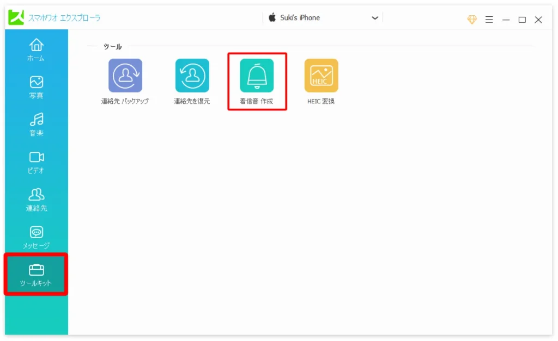
Task: Open the メッセージ (Messages) section
Action: pos(37,237)
